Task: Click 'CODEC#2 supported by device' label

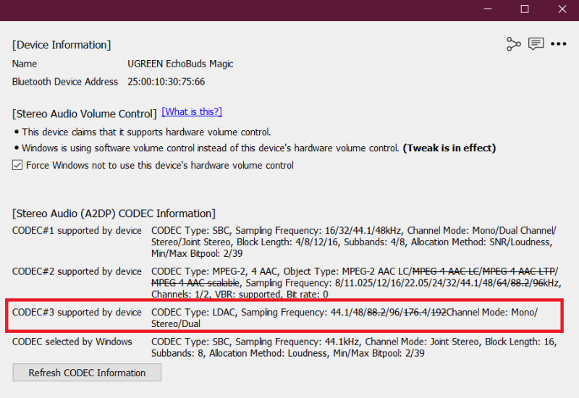Action: 77,271
